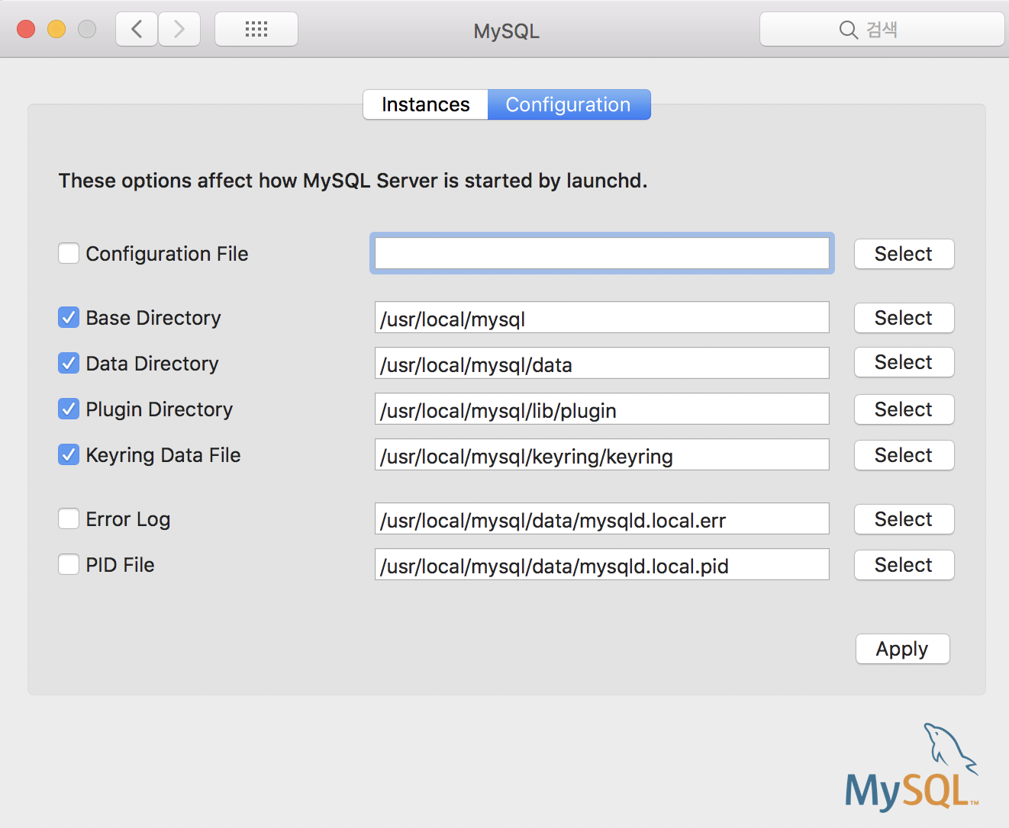Click the search magnifier icon
The image size is (1009, 828).
(848, 30)
